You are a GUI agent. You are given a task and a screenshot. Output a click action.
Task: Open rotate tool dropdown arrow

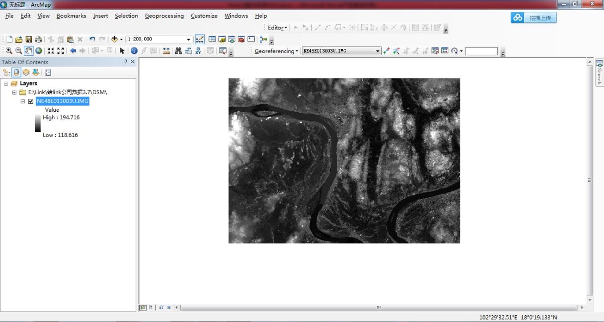[461, 51]
